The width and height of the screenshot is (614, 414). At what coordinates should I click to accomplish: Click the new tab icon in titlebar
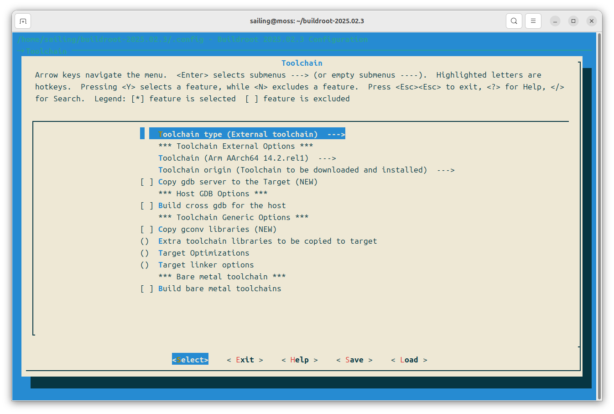(23, 21)
